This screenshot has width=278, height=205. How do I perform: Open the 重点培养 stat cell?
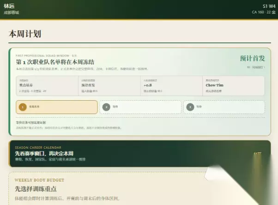47,86
